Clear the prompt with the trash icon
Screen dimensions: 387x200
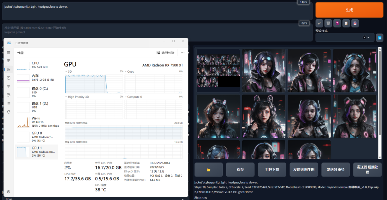pyautogui.click(x=328, y=23)
